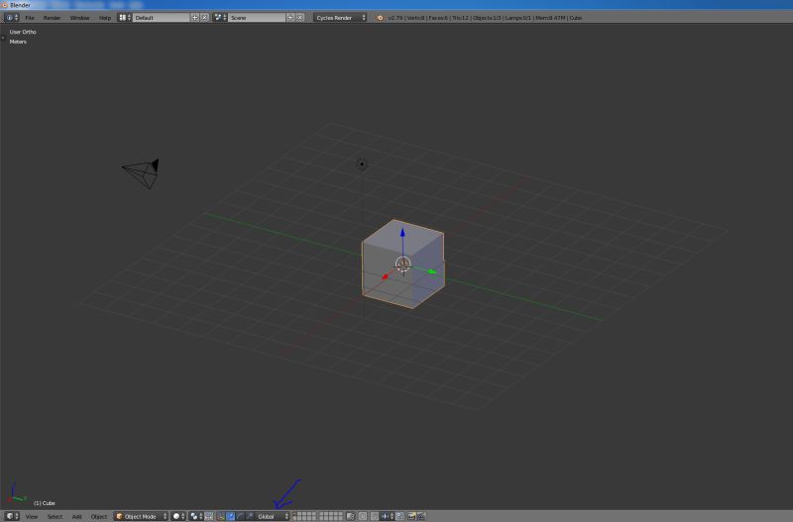Screen dimensions: 793x522
Task: Open the Help menu
Action: click(105, 18)
